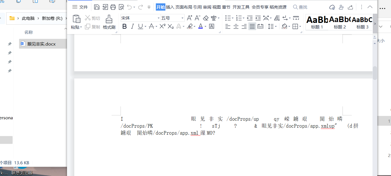Apply subscript X₂ formatting
Image resolution: width=391 pixels, height=176 pixels.
pos(171,26)
